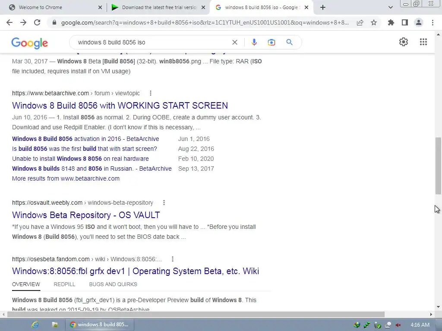
Task: Open new tab with plus button
Action: coord(323,8)
